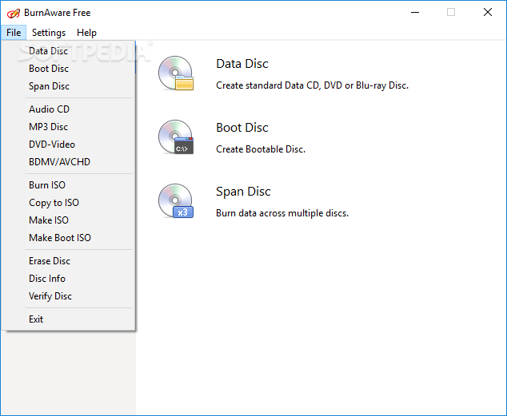Image resolution: width=507 pixels, height=416 pixels.
Task: Choose Burn ISO from the menu
Action: [68, 185]
